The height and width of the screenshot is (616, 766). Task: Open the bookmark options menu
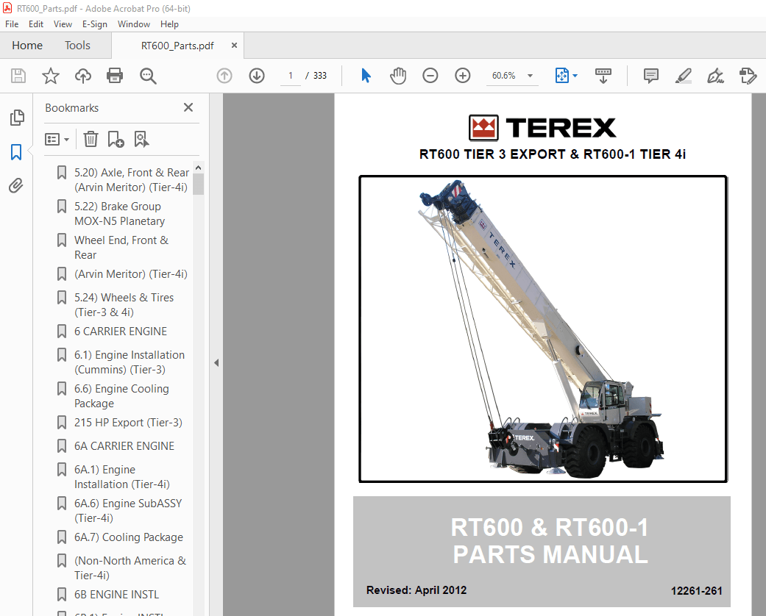pyautogui.click(x=57, y=139)
